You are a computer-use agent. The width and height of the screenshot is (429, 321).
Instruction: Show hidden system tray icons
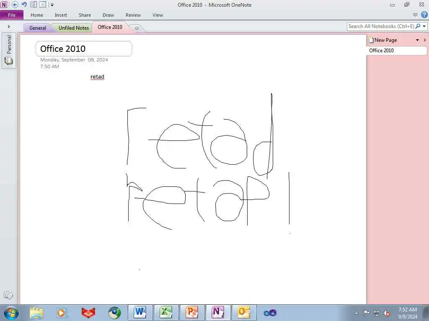point(356,313)
